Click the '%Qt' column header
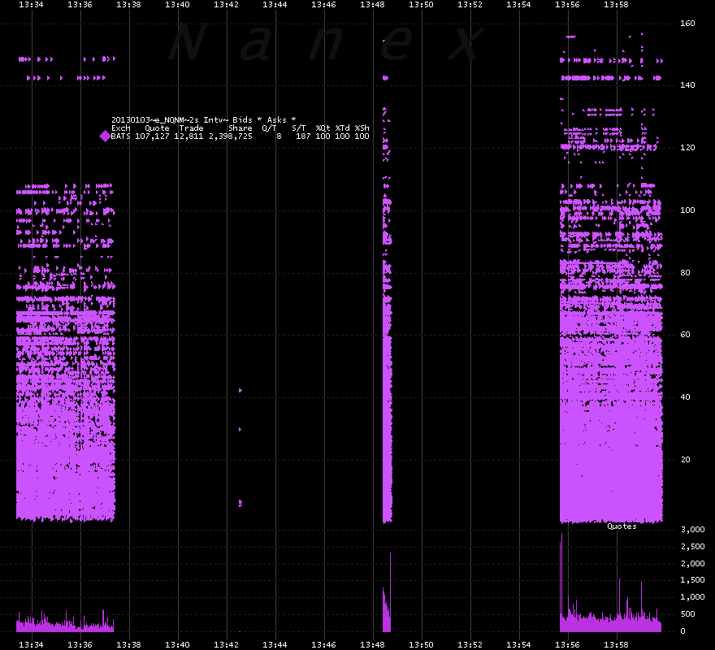The width and height of the screenshot is (715, 650). [x=323, y=128]
